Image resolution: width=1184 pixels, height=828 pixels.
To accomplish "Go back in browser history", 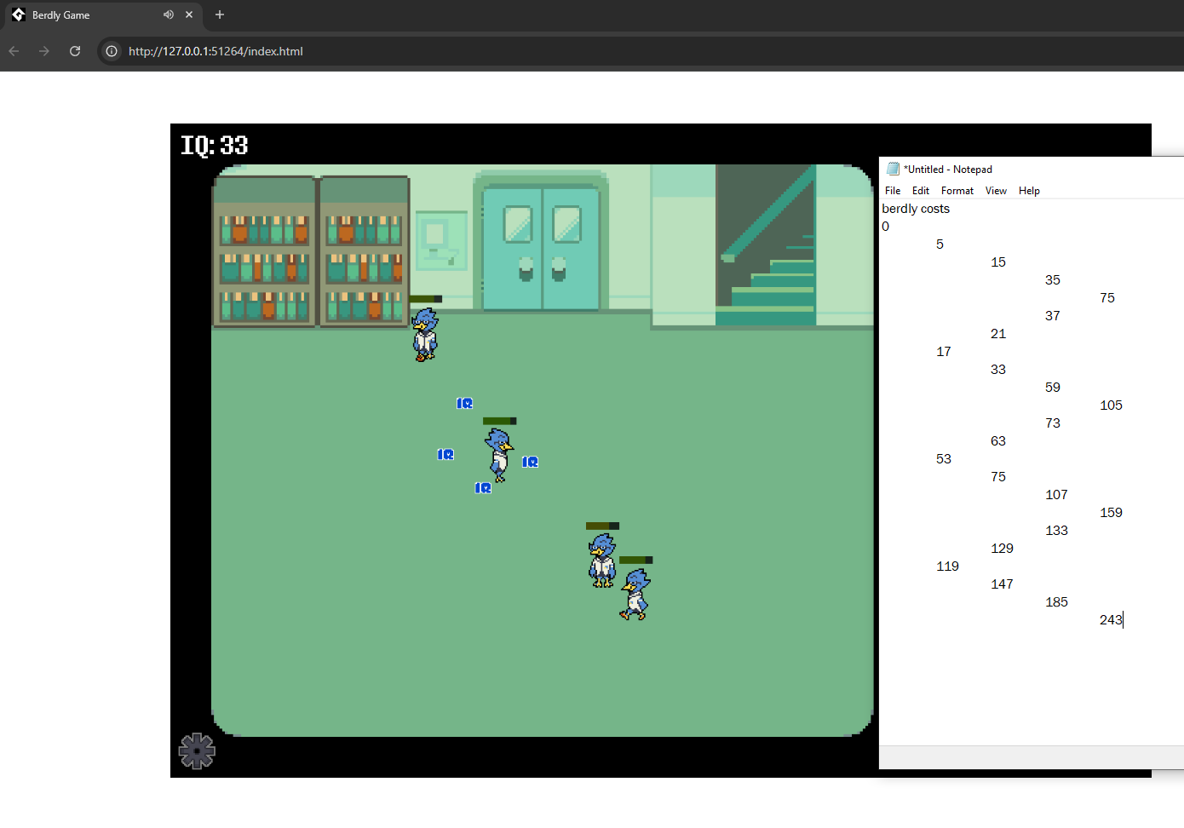I will pos(14,51).
